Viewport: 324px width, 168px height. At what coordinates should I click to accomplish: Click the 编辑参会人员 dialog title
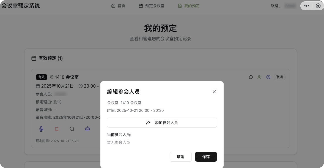pos(123,92)
